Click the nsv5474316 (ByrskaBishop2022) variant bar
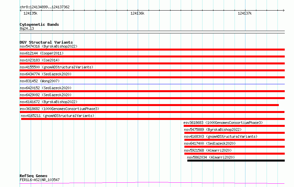This screenshot has height=187, width=294. point(152,50)
